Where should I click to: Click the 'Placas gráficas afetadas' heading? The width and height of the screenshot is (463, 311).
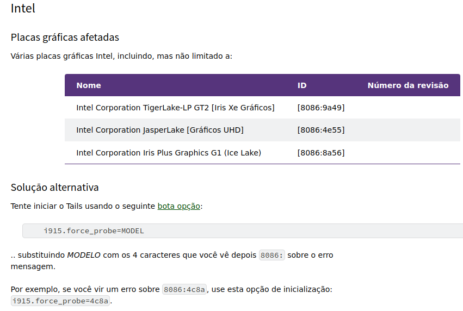[x=65, y=38]
